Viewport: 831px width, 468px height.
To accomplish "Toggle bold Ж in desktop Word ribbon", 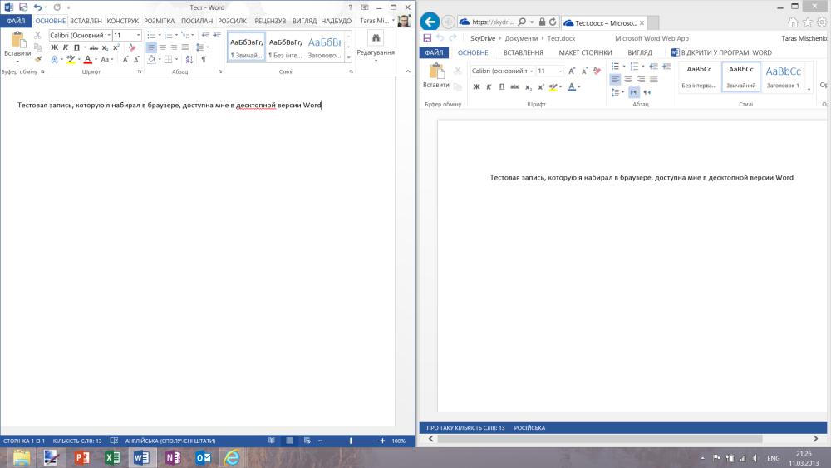I will point(54,47).
